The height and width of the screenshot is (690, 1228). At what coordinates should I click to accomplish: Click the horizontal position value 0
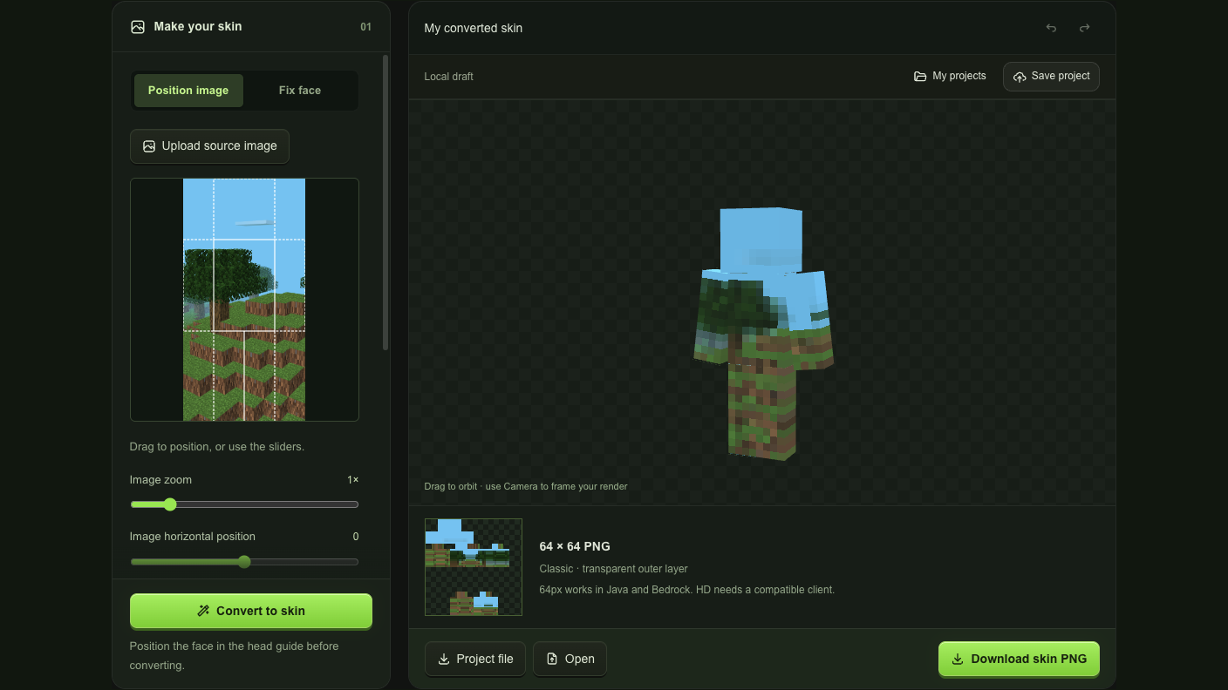pyautogui.click(x=356, y=537)
